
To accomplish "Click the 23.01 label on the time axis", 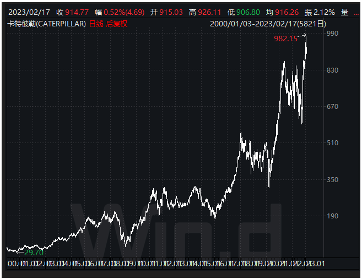I will click(316, 263).
